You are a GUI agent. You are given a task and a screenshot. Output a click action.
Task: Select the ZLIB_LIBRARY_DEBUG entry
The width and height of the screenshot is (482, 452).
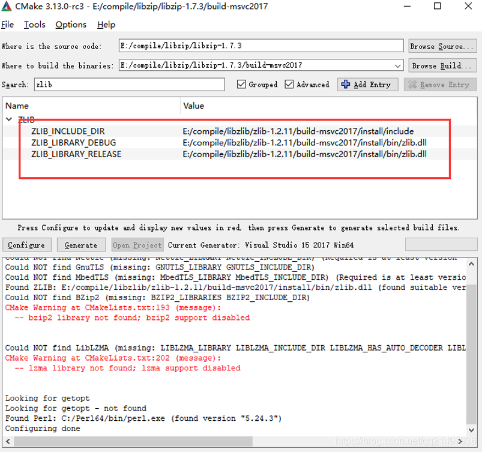point(73,143)
